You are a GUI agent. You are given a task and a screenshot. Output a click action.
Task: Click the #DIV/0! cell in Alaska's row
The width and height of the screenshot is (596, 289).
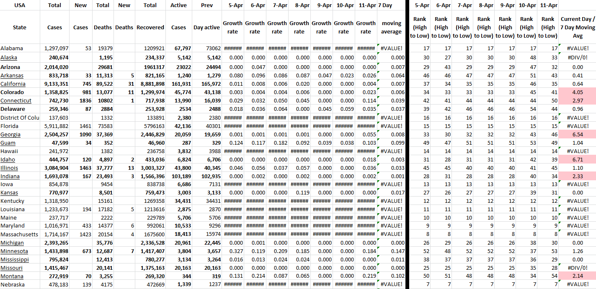[578, 58]
